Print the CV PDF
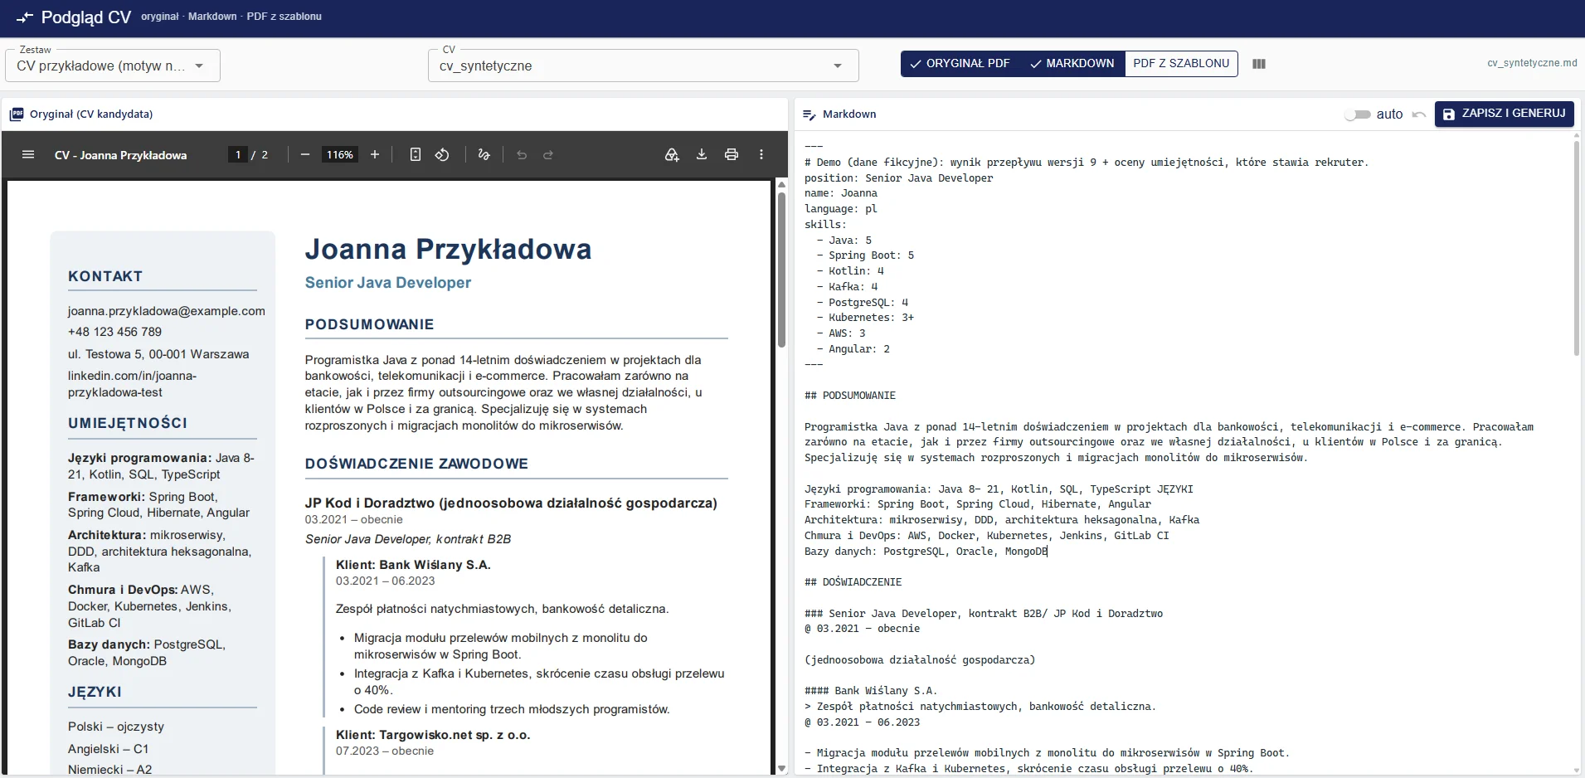The width and height of the screenshot is (1585, 778). (x=732, y=155)
